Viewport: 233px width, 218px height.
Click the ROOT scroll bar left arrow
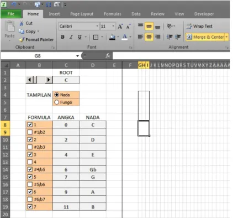[x=29, y=80]
